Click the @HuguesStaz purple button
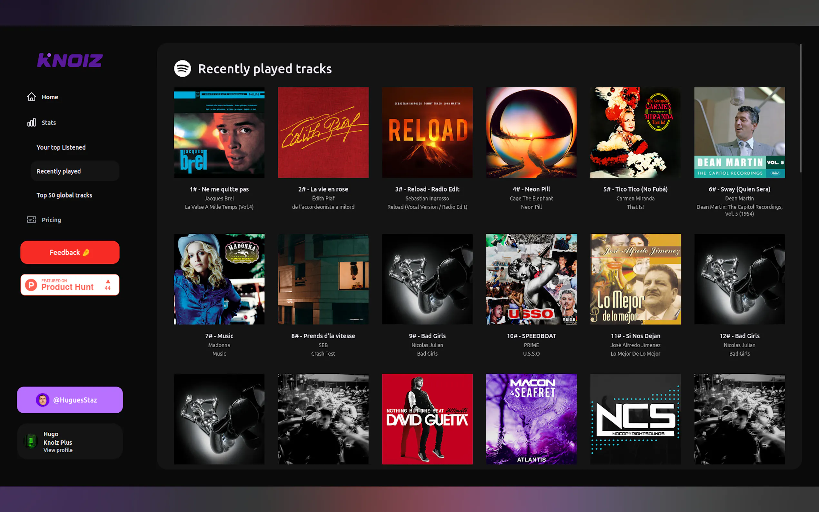The width and height of the screenshot is (819, 512). (x=70, y=400)
